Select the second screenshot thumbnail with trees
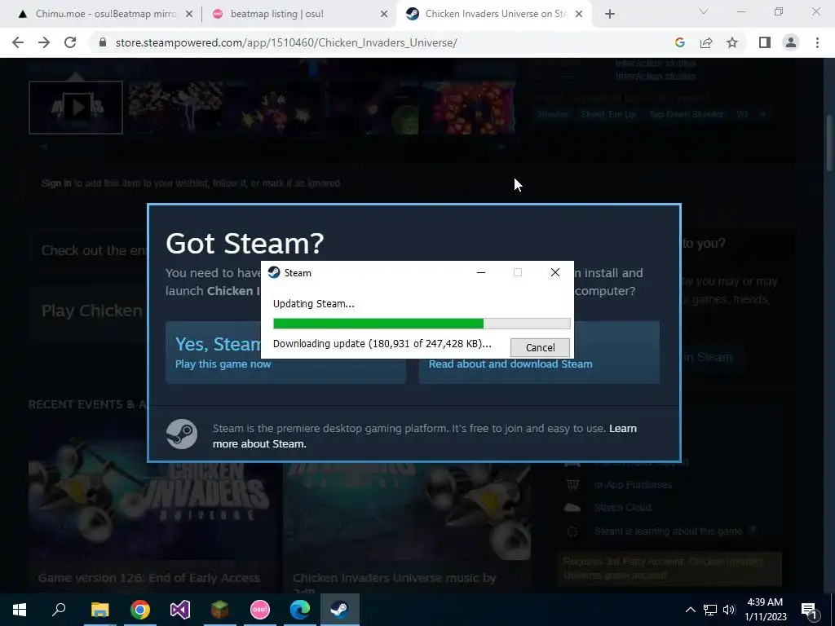Viewport: 835px width, 626px height. 176,108
